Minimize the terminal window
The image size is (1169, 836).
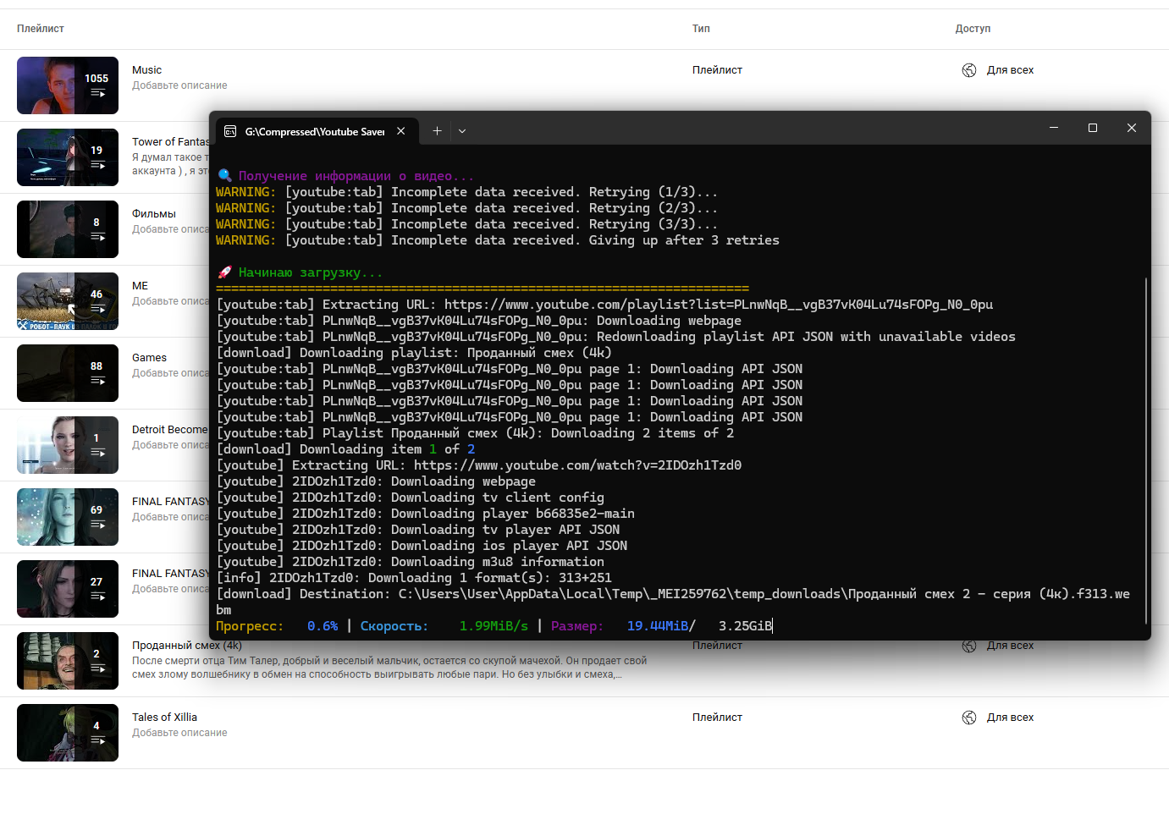[x=1053, y=128]
